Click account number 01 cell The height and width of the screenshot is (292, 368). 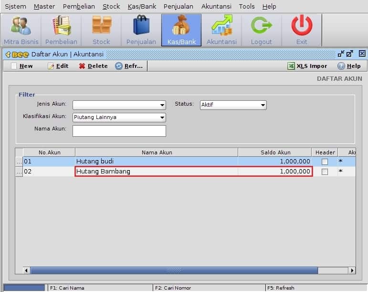pos(49,162)
